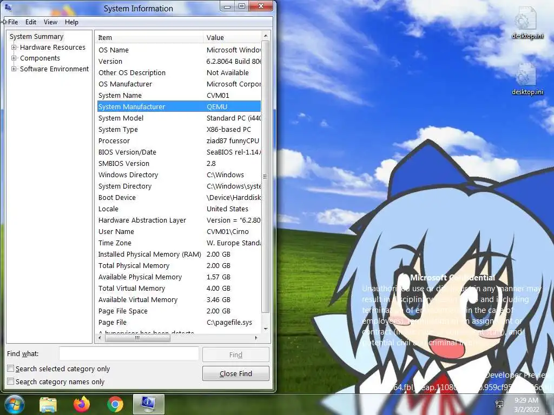Image resolution: width=554 pixels, height=415 pixels.
Task: Select the System Model row
Action: [179, 118]
